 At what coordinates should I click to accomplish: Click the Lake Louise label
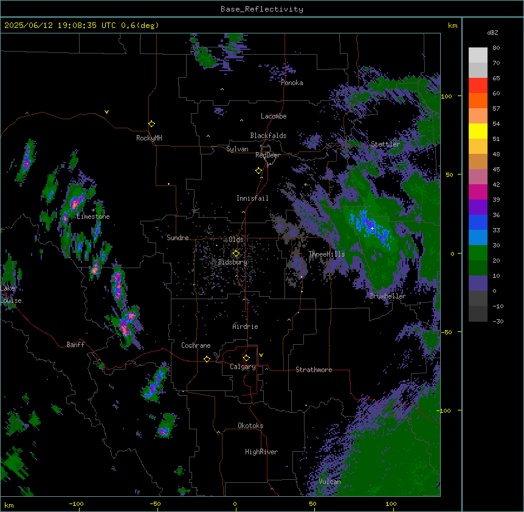point(11,294)
